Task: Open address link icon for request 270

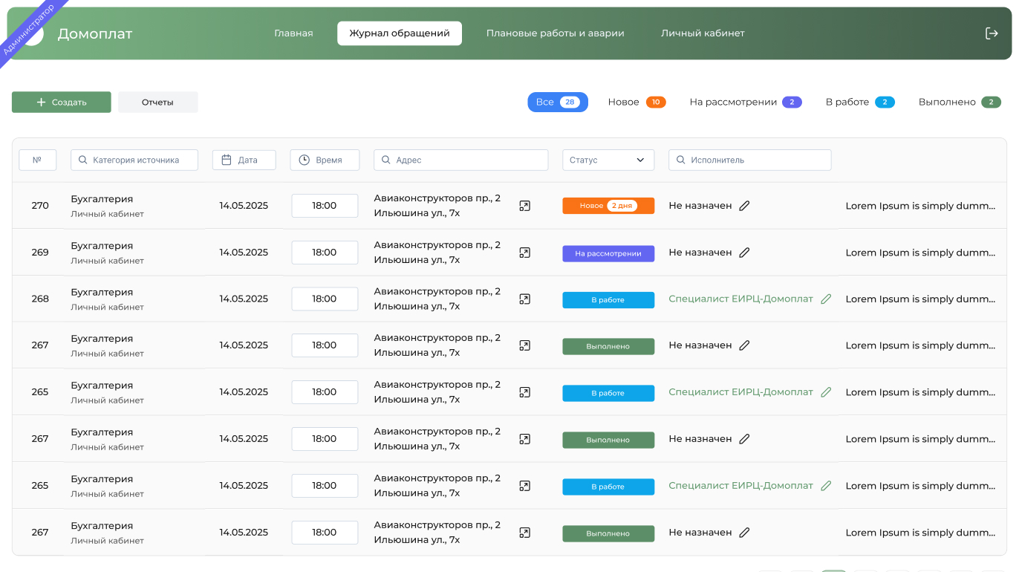Action: (525, 206)
